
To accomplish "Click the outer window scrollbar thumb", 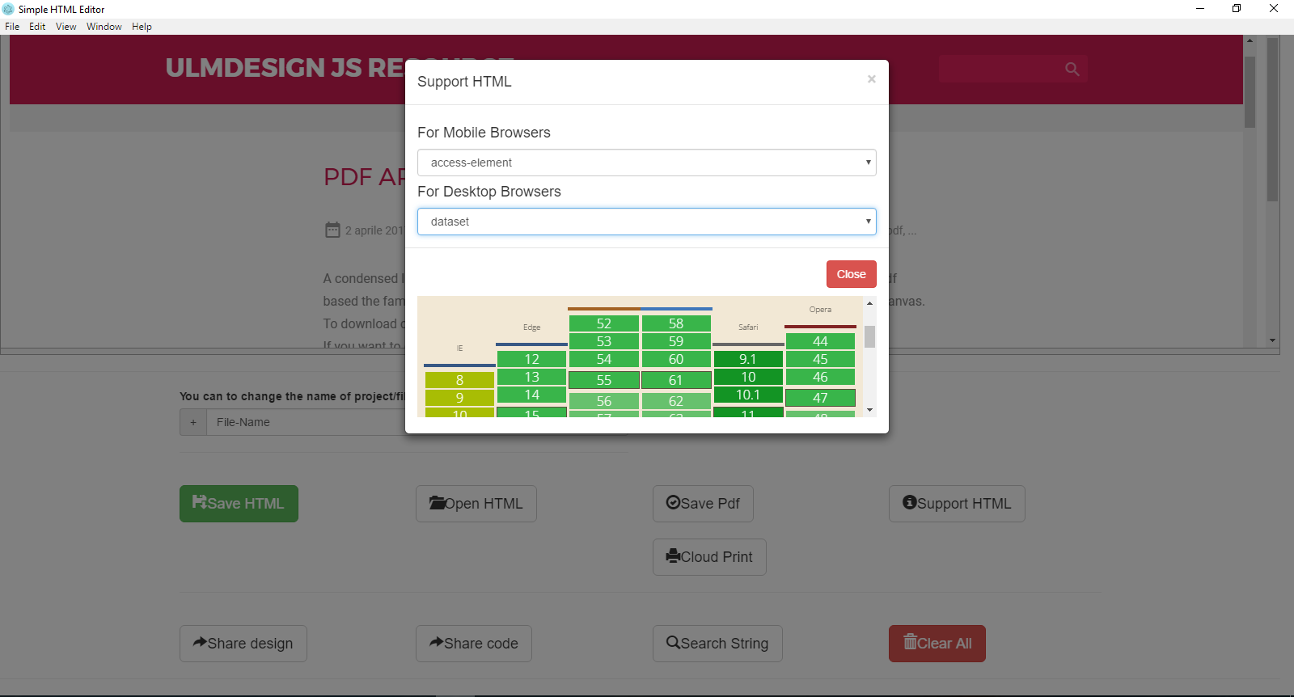I will tap(1273, 120).
